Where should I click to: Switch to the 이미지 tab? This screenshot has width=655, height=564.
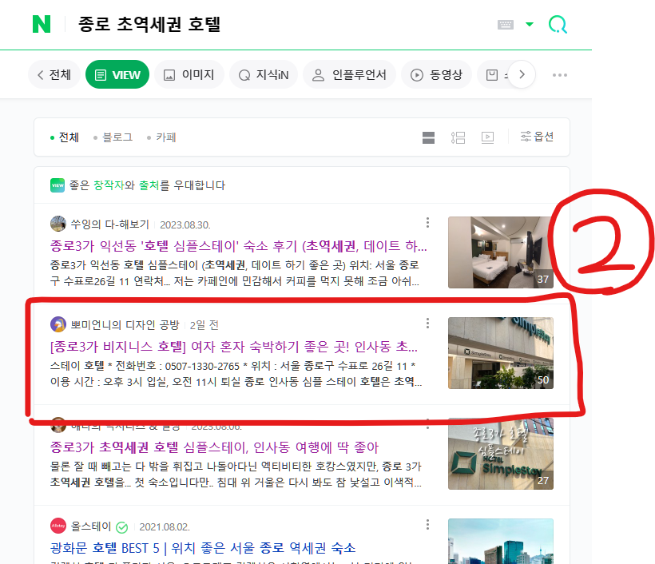[189, 75]
